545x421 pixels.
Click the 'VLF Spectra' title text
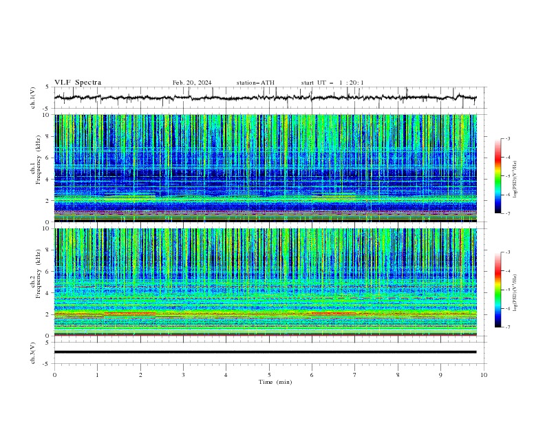pos(78,83)
